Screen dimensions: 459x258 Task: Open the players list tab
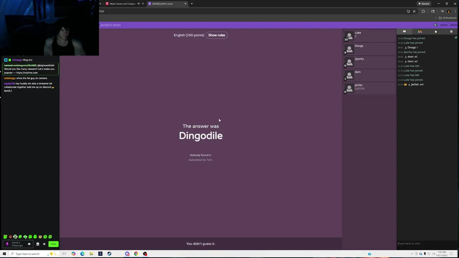420,32
